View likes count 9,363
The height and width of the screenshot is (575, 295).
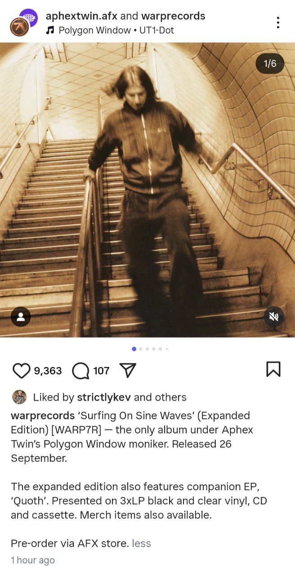click(x=48, y=371)
